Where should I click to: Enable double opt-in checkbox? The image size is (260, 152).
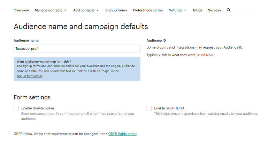(x=16, y=108)
